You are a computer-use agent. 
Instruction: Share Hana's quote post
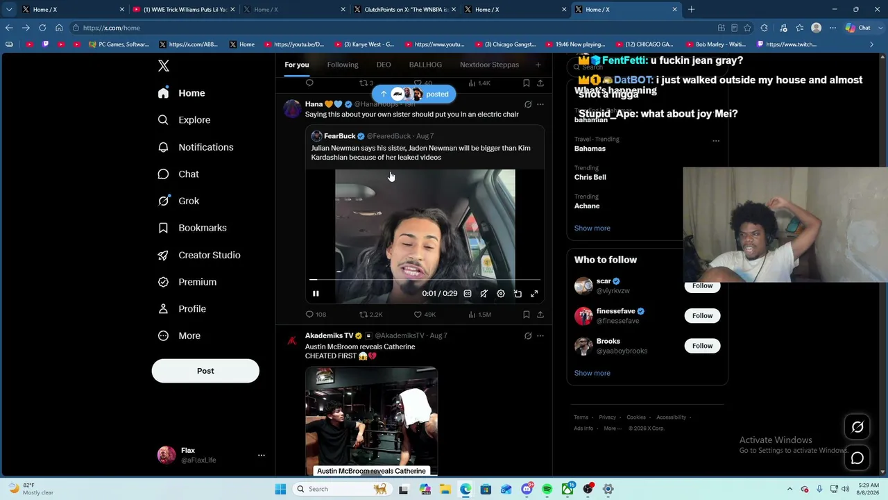click(540, 315)
